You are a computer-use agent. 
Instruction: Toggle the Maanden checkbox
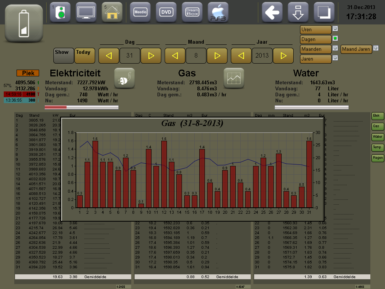pos(335,48)
